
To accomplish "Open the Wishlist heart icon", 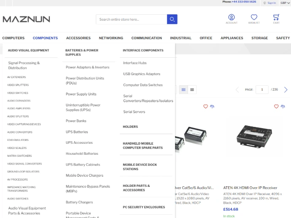I will [x=254, y=17].
